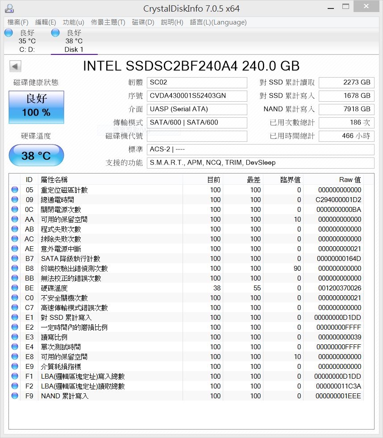Image resolution: width=383 pixels, height=438 pixels.
Task: Open the 語言(L)(Language) menu
Action: 218,22
